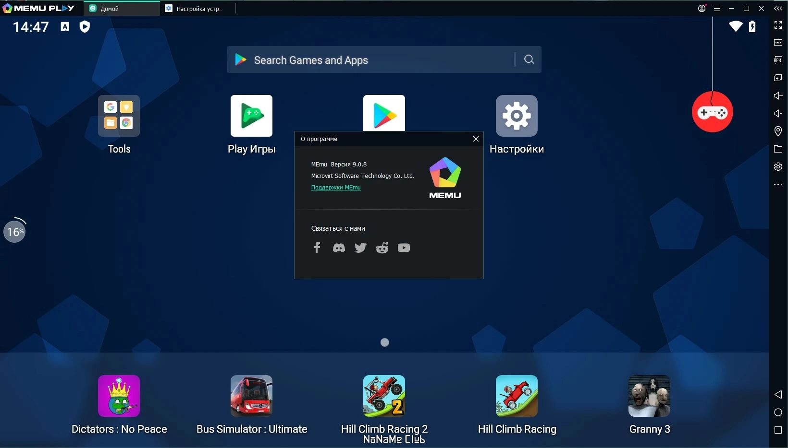The image size is (788, 448).
Task: Click the battery status icon
Action: tap(752, 26)
